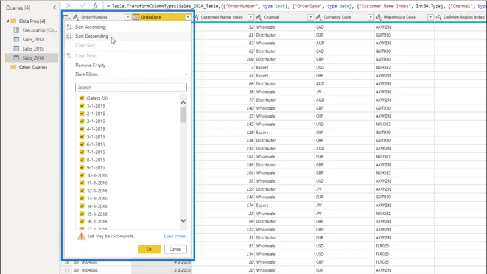This screenshot has height=274, width=487.
Task: Click the OrderDate date type icon
Action: [x=136, y=18]
